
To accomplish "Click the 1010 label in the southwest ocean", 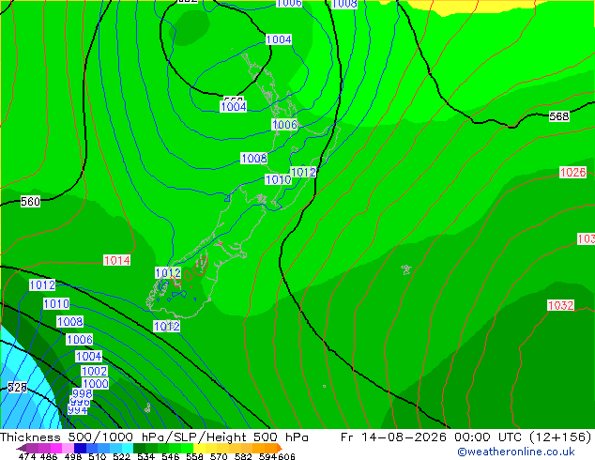I will point(56,303).
